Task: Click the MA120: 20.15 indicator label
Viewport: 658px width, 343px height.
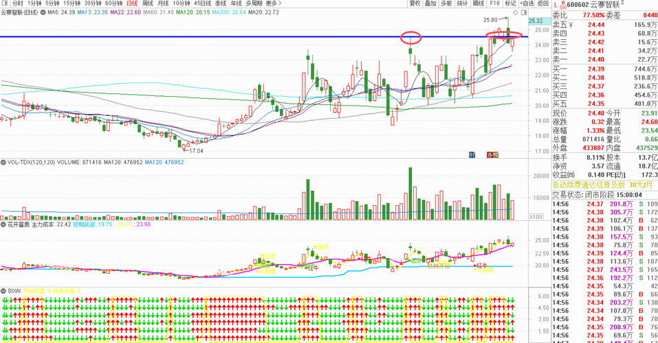Action: [x=193, y=12]
